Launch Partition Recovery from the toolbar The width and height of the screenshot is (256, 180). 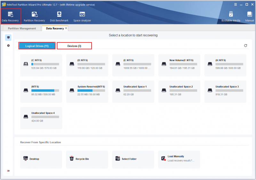tap(34, 17)
